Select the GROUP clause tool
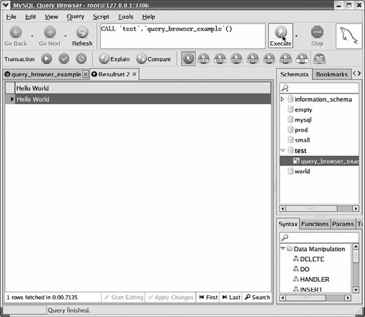365x317 pixels. [x=269, y=58]
